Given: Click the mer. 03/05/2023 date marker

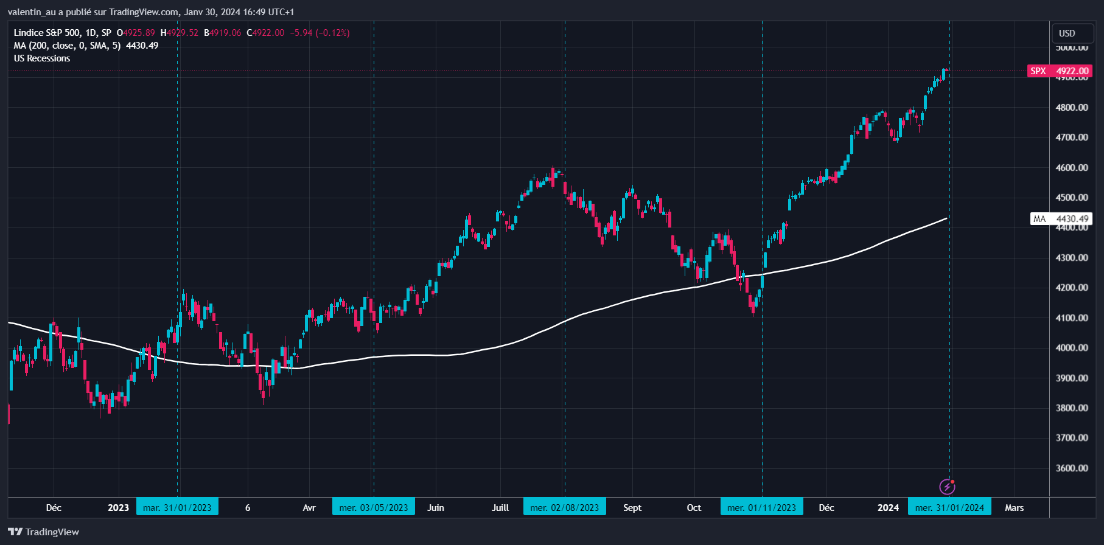Looking at the screenshot, I should [373, 507].
